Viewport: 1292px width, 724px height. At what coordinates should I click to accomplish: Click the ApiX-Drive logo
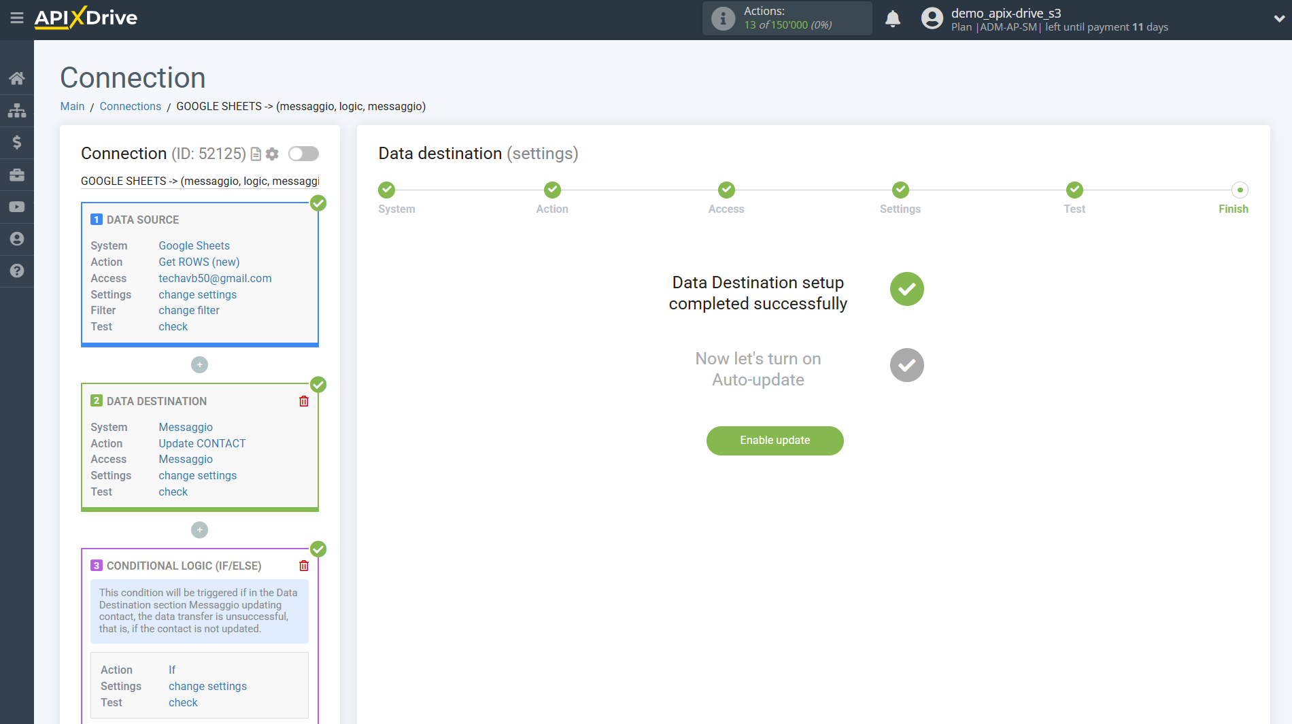(x=86, y=18)
